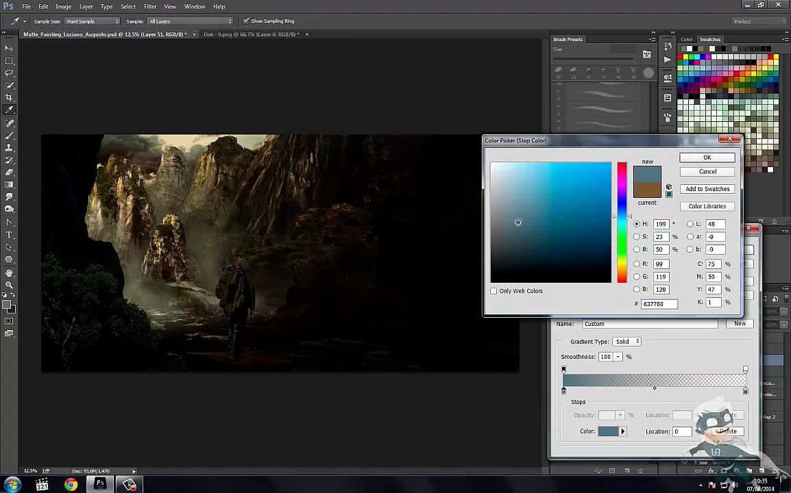791x493 pixels.
Task: Click New in Gradient Editor
Action: point(740,324)
